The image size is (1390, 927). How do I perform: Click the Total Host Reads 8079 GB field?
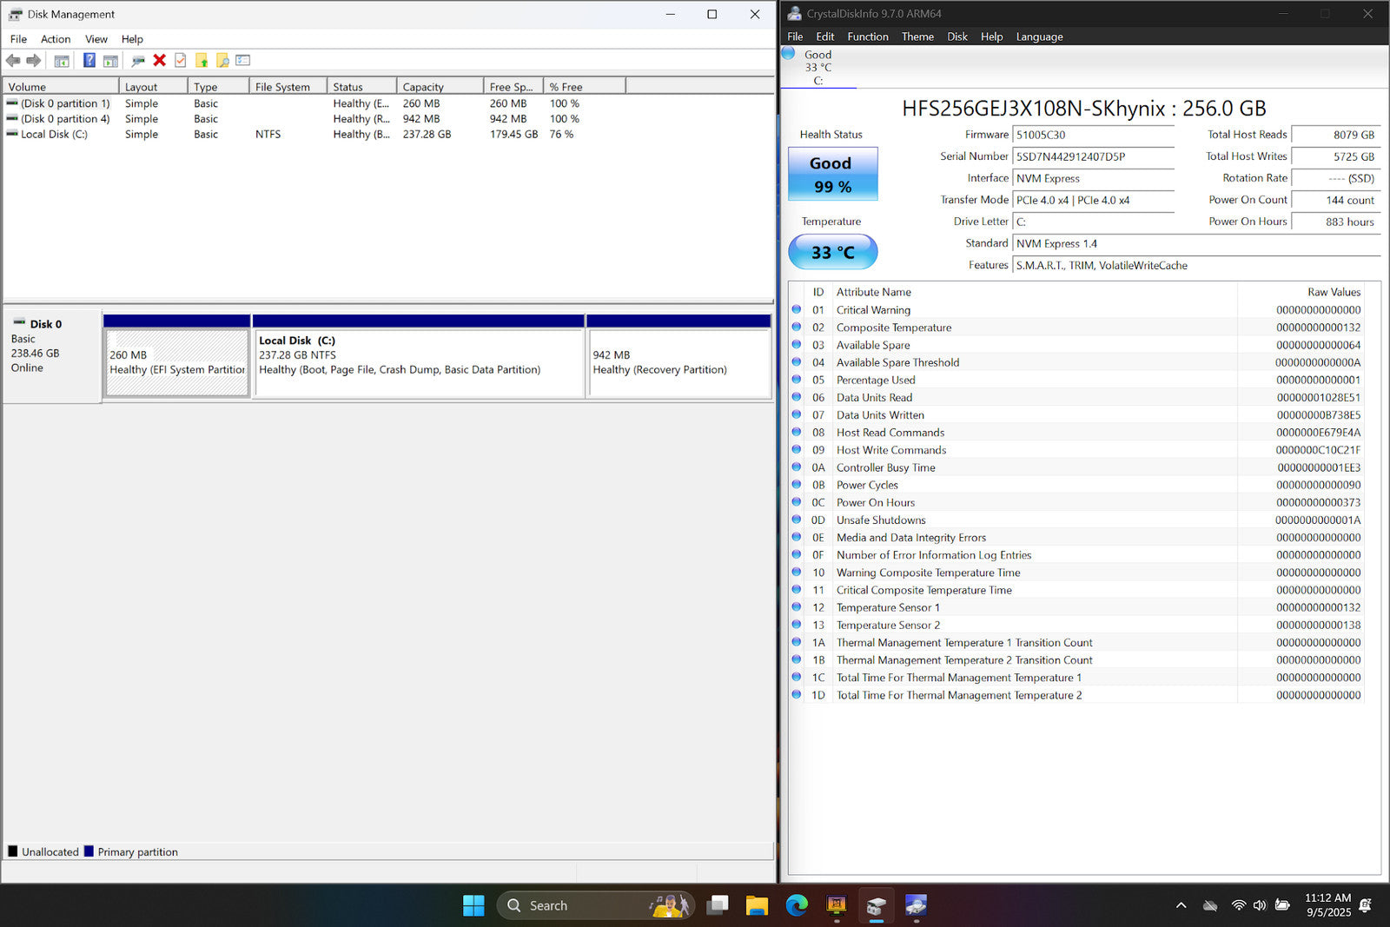coord(1335,135)
